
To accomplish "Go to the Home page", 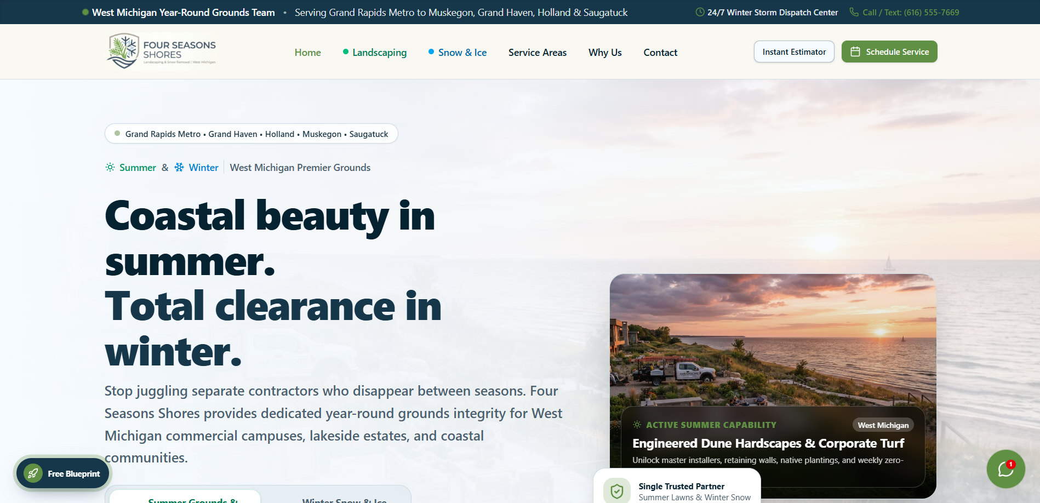I will pyautogui.click(x=308, y=52).
